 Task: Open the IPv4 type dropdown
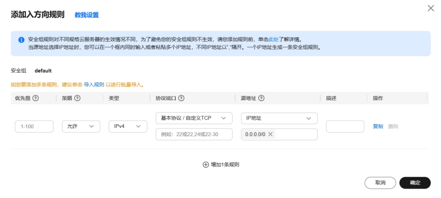128,126
